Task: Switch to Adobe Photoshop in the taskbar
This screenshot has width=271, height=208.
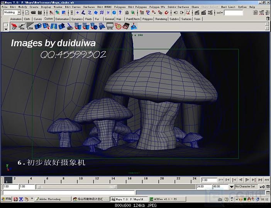Action: 53,199
